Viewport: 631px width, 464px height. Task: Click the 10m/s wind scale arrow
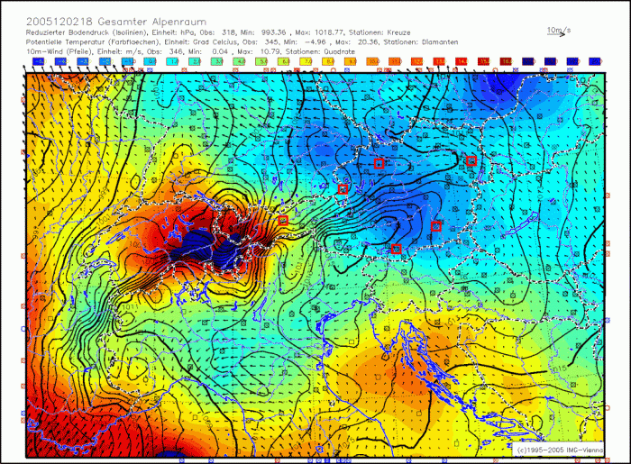tap(558, 34)
